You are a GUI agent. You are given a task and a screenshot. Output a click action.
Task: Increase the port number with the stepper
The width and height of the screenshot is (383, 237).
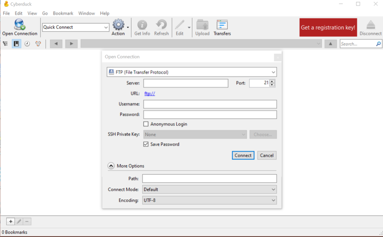coord(272,81)
